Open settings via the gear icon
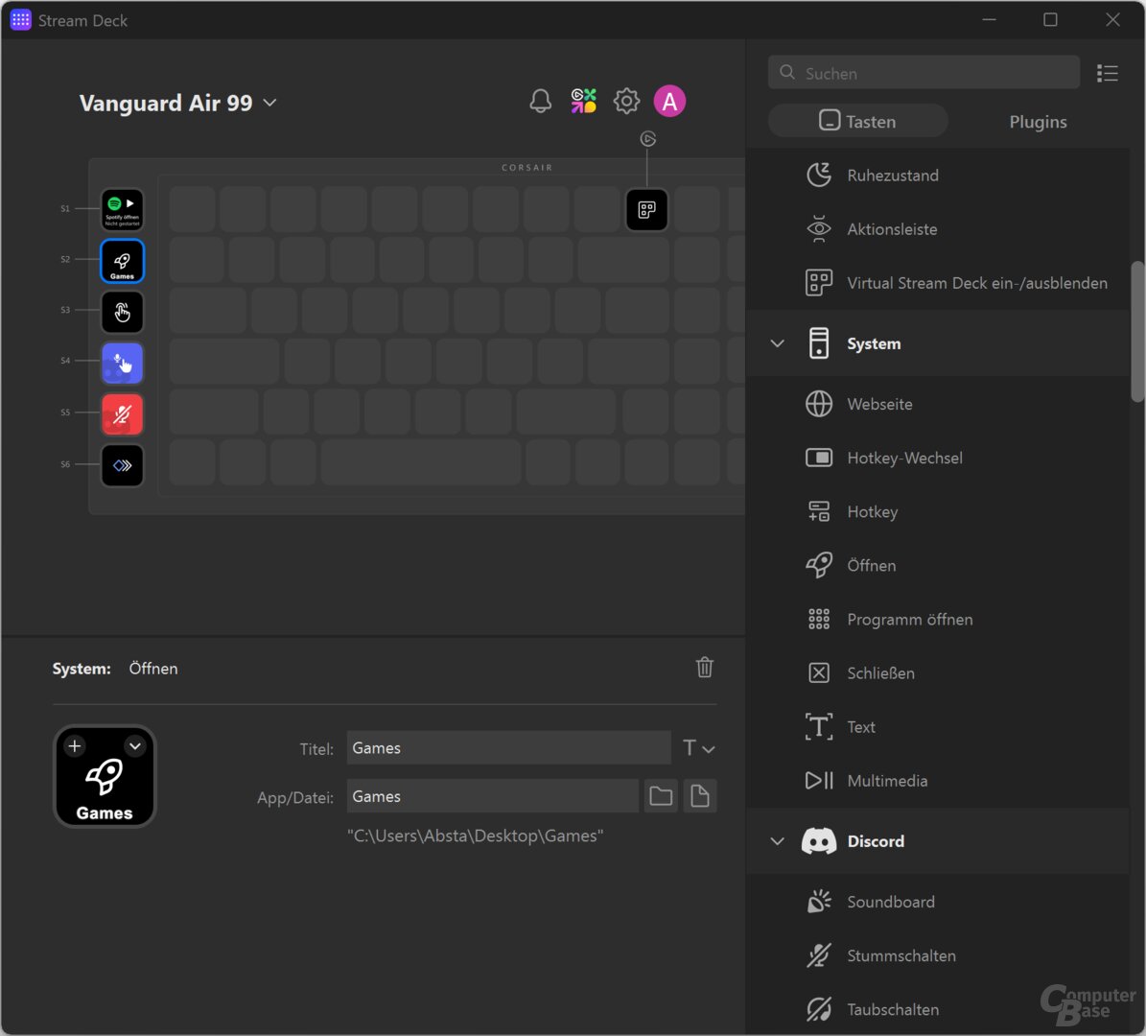This screenshot has width=1146, height=1036. coord(626,102)
